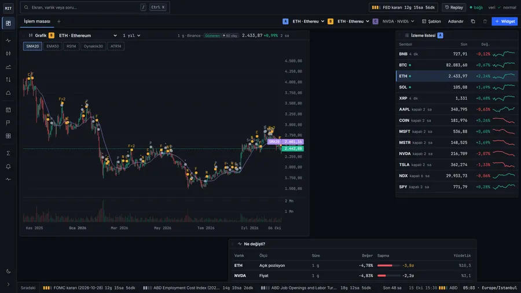Select the SOL row in watchlist

pos(457,87)
